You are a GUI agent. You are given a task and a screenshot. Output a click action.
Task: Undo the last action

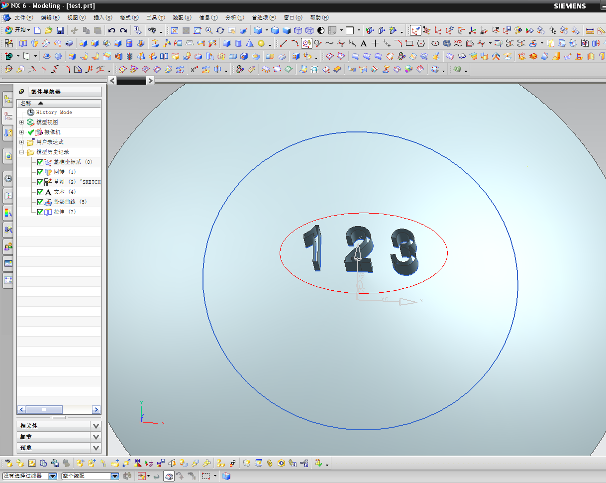[x=112, y=30]
